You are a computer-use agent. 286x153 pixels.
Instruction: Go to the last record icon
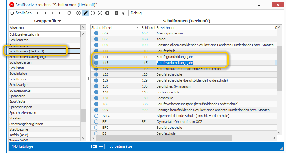(x=60, y=13)
